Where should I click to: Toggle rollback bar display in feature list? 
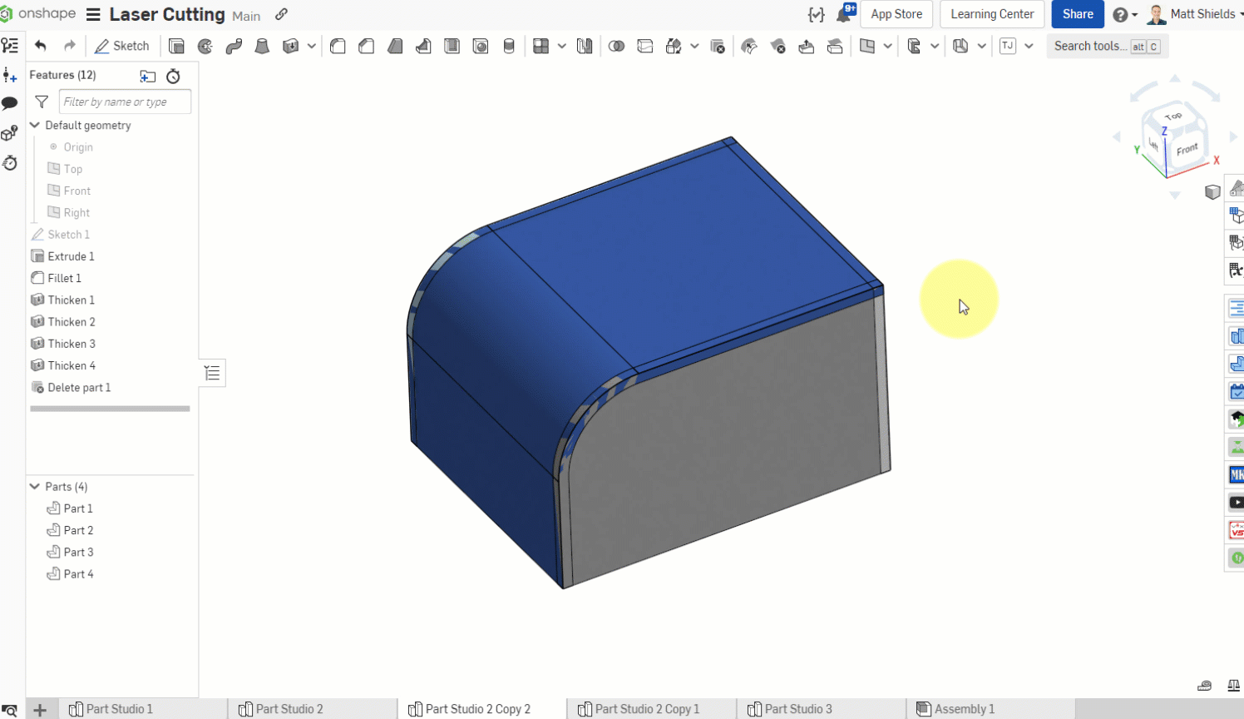click(212, 373)
